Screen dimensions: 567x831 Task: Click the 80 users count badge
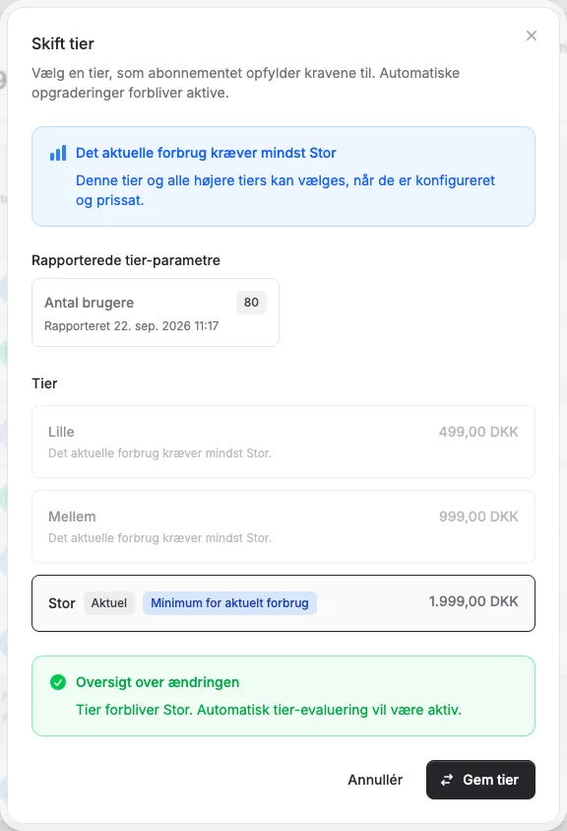click(251, 302)
